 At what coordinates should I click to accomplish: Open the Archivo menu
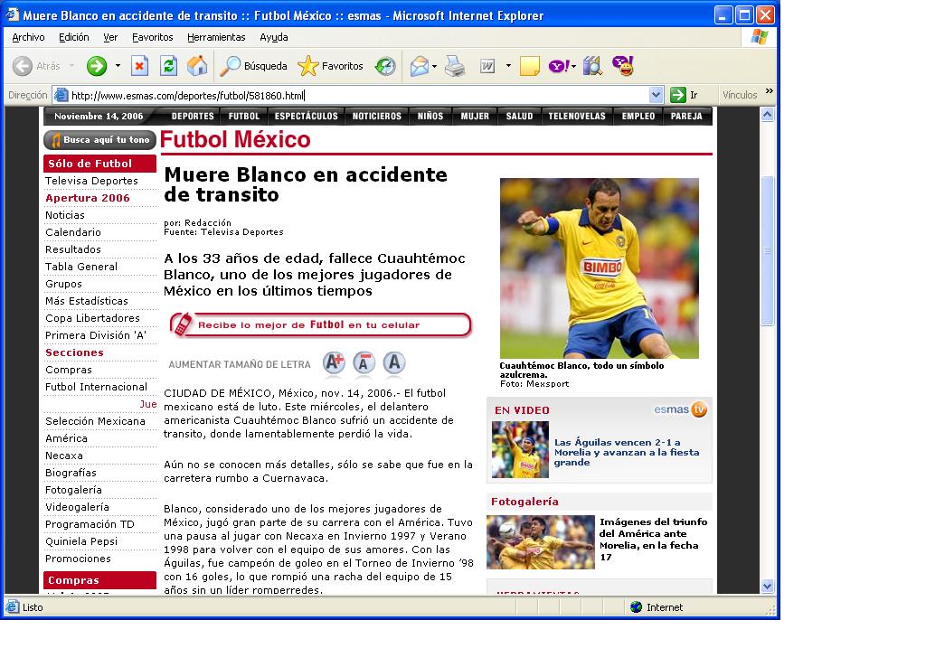coord(28,37)
